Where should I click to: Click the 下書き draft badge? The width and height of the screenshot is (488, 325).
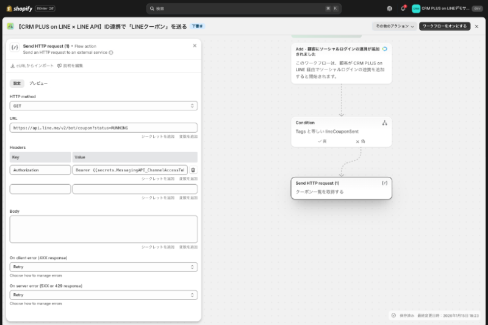point(197,26)
